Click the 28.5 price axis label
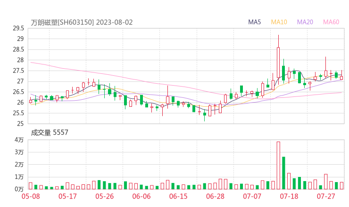349x207 pixels. 18,49
